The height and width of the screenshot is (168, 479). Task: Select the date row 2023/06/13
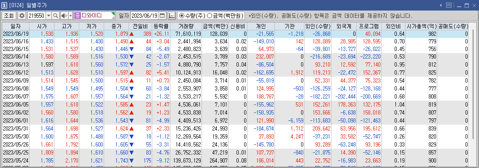coord(16,65)
